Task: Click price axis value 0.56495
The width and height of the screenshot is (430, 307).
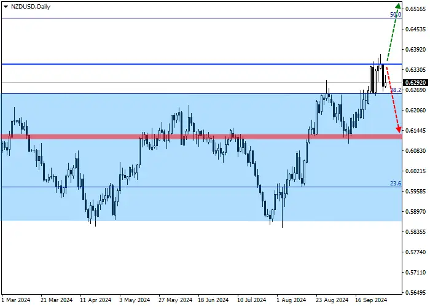Action: pyautogui.click(x=415, y=292)
